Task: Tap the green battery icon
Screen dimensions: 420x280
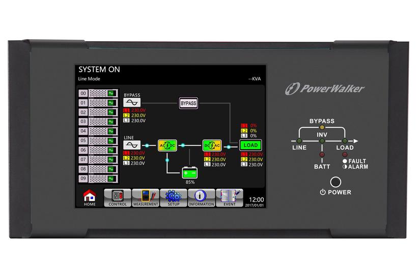Action: point(190,173)
